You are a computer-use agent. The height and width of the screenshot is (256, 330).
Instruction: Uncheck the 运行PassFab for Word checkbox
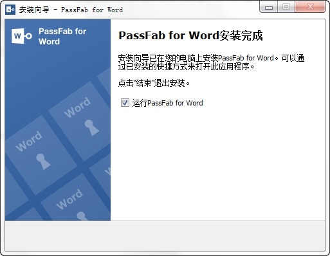125,103
